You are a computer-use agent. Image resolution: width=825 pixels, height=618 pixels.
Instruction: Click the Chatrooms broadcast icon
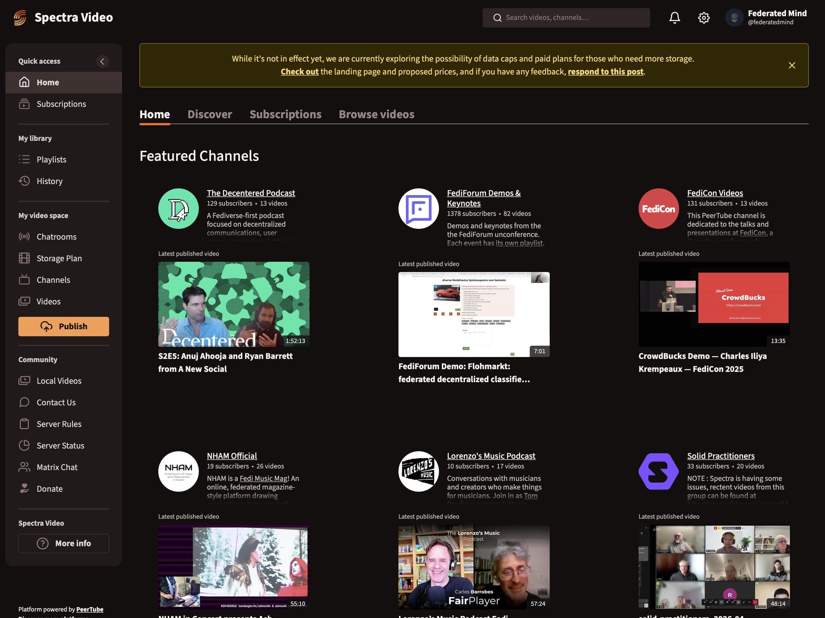click(24, 237)
